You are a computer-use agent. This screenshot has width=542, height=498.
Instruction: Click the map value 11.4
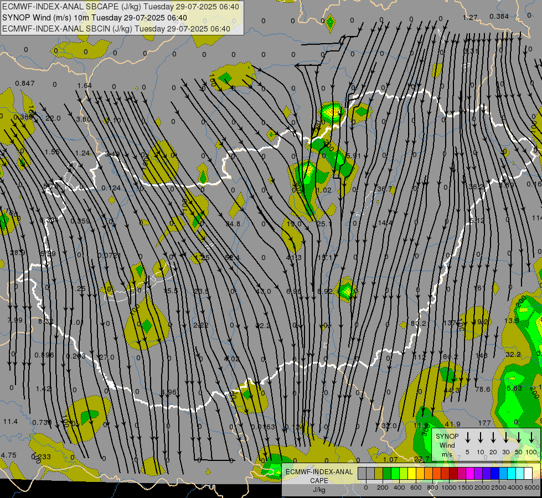coord(11,421)
